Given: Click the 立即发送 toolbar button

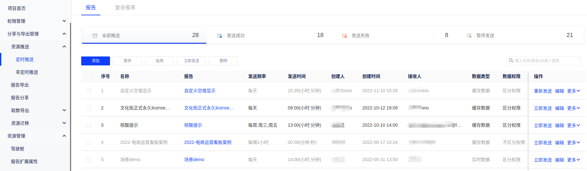Looking at the screenshot, I should click(x=192, y=61).
